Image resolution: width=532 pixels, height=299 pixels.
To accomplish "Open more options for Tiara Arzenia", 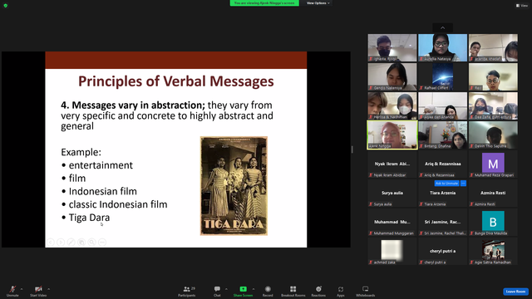I will (463, 183).
